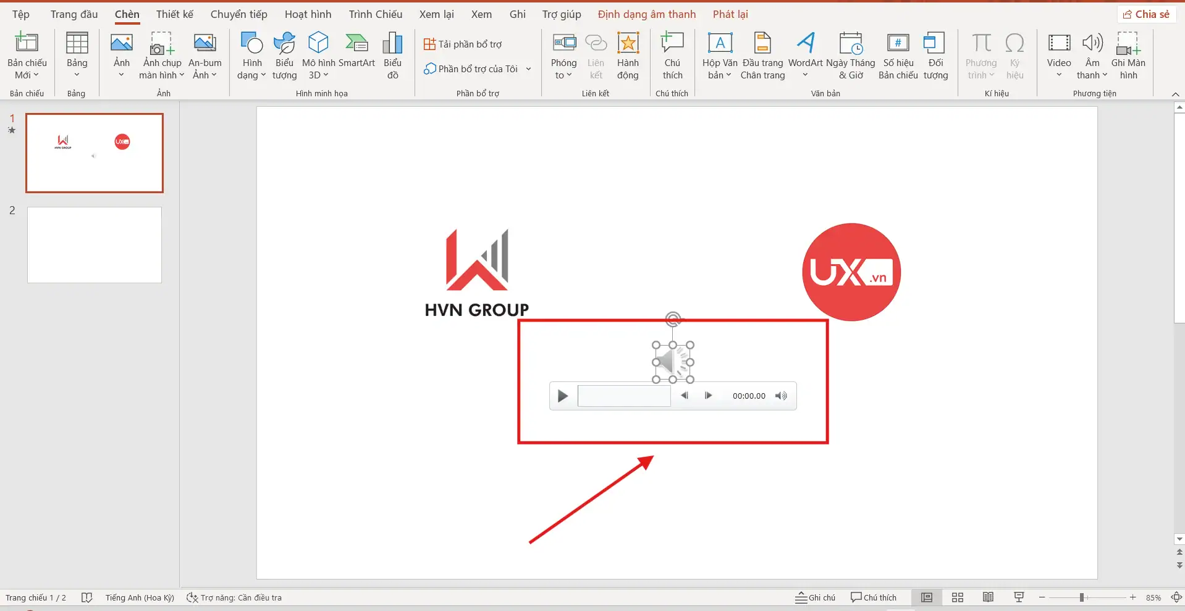Play the inserted audio clip
Screen dimensions: 1185x611
562,396
